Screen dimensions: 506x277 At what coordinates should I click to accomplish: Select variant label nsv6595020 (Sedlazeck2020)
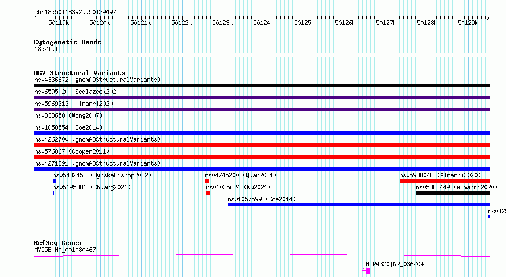[78, 92]
